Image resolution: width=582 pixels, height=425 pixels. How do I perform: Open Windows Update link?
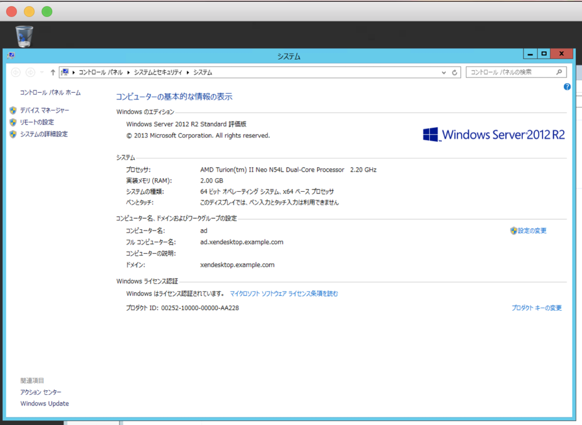[x=44, y=404]
